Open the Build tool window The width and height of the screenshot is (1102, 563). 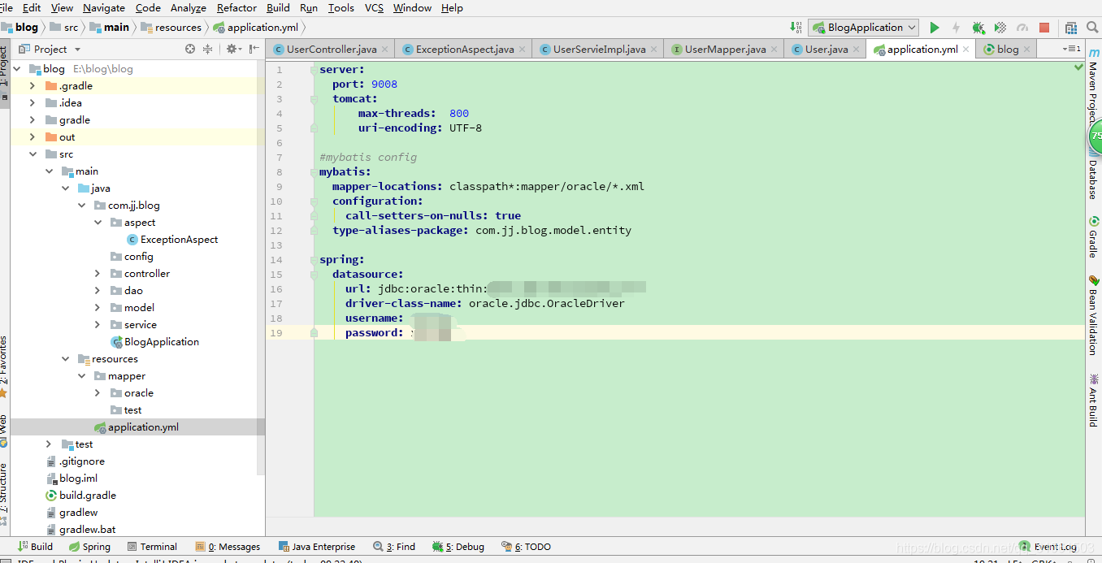click(35, 547)
